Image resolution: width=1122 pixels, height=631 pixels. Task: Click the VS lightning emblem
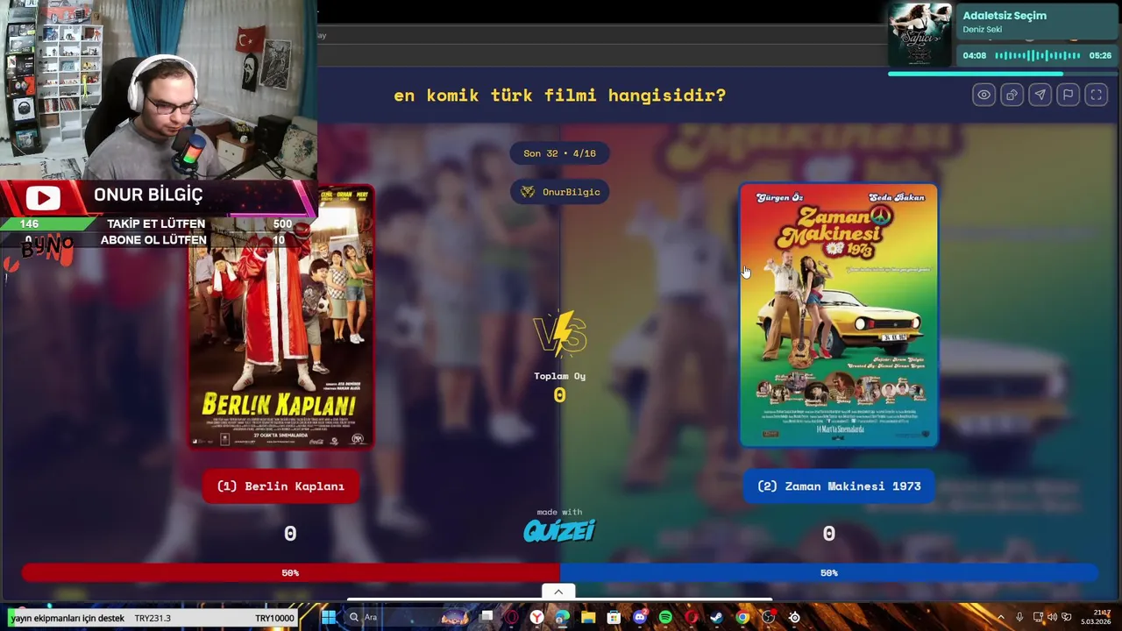pyautogui.click(x=560, y=334)
